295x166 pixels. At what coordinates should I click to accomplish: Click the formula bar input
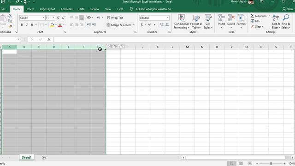pos(174,39)
